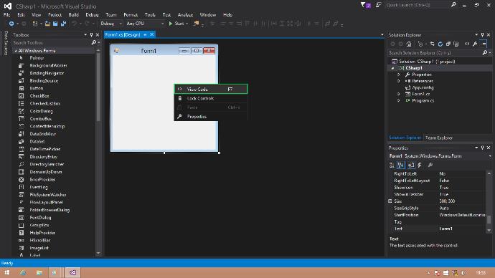Click the wrench Properties icon in Solution Explorer toolbar
Image resolution: width=495 pixels, height=278 pixels.
pos(475,44)
